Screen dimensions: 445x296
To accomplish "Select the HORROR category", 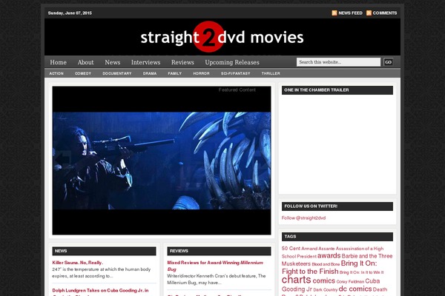I will [x=201, y=73].
